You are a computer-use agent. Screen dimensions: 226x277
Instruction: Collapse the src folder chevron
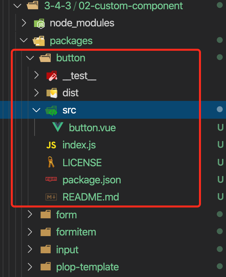coord(36,110)
